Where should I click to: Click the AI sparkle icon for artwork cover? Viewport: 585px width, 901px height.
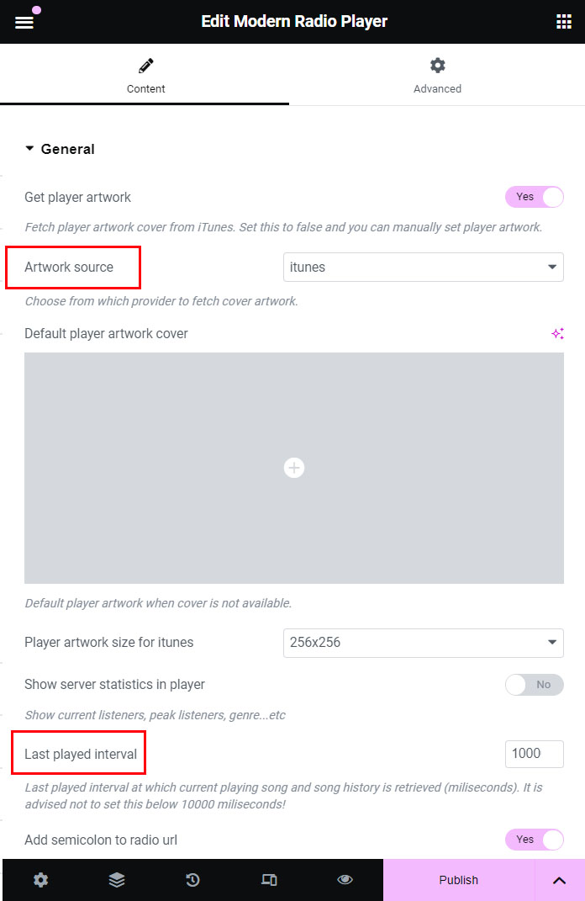pos(557,334)
